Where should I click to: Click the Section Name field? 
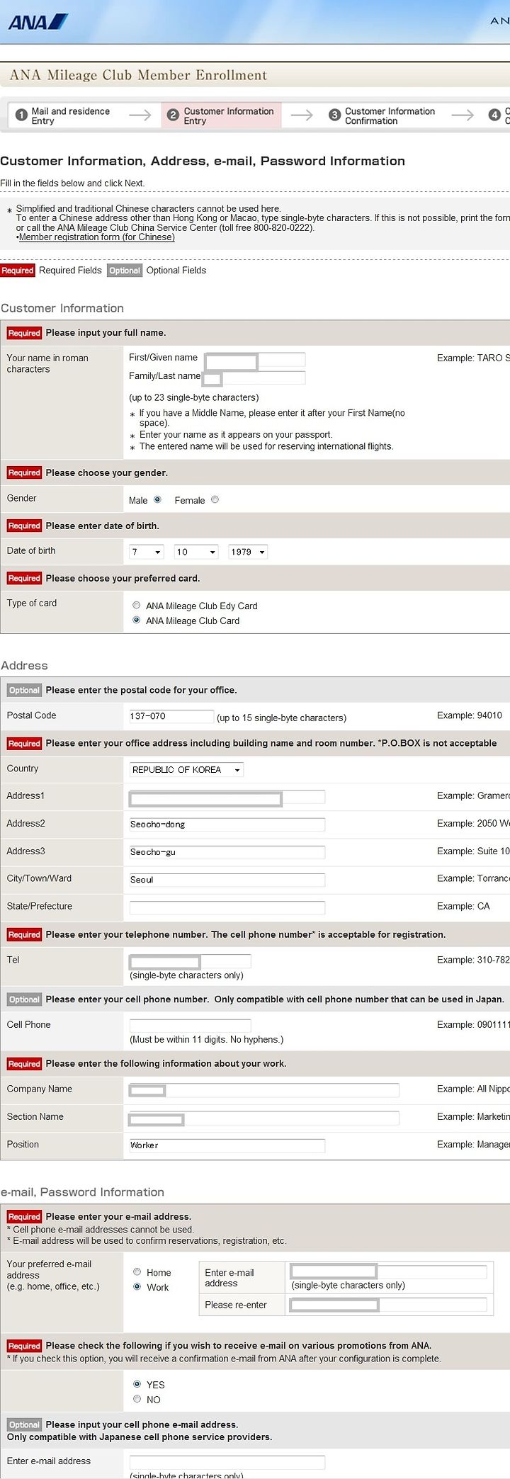tap(263, 1118)
